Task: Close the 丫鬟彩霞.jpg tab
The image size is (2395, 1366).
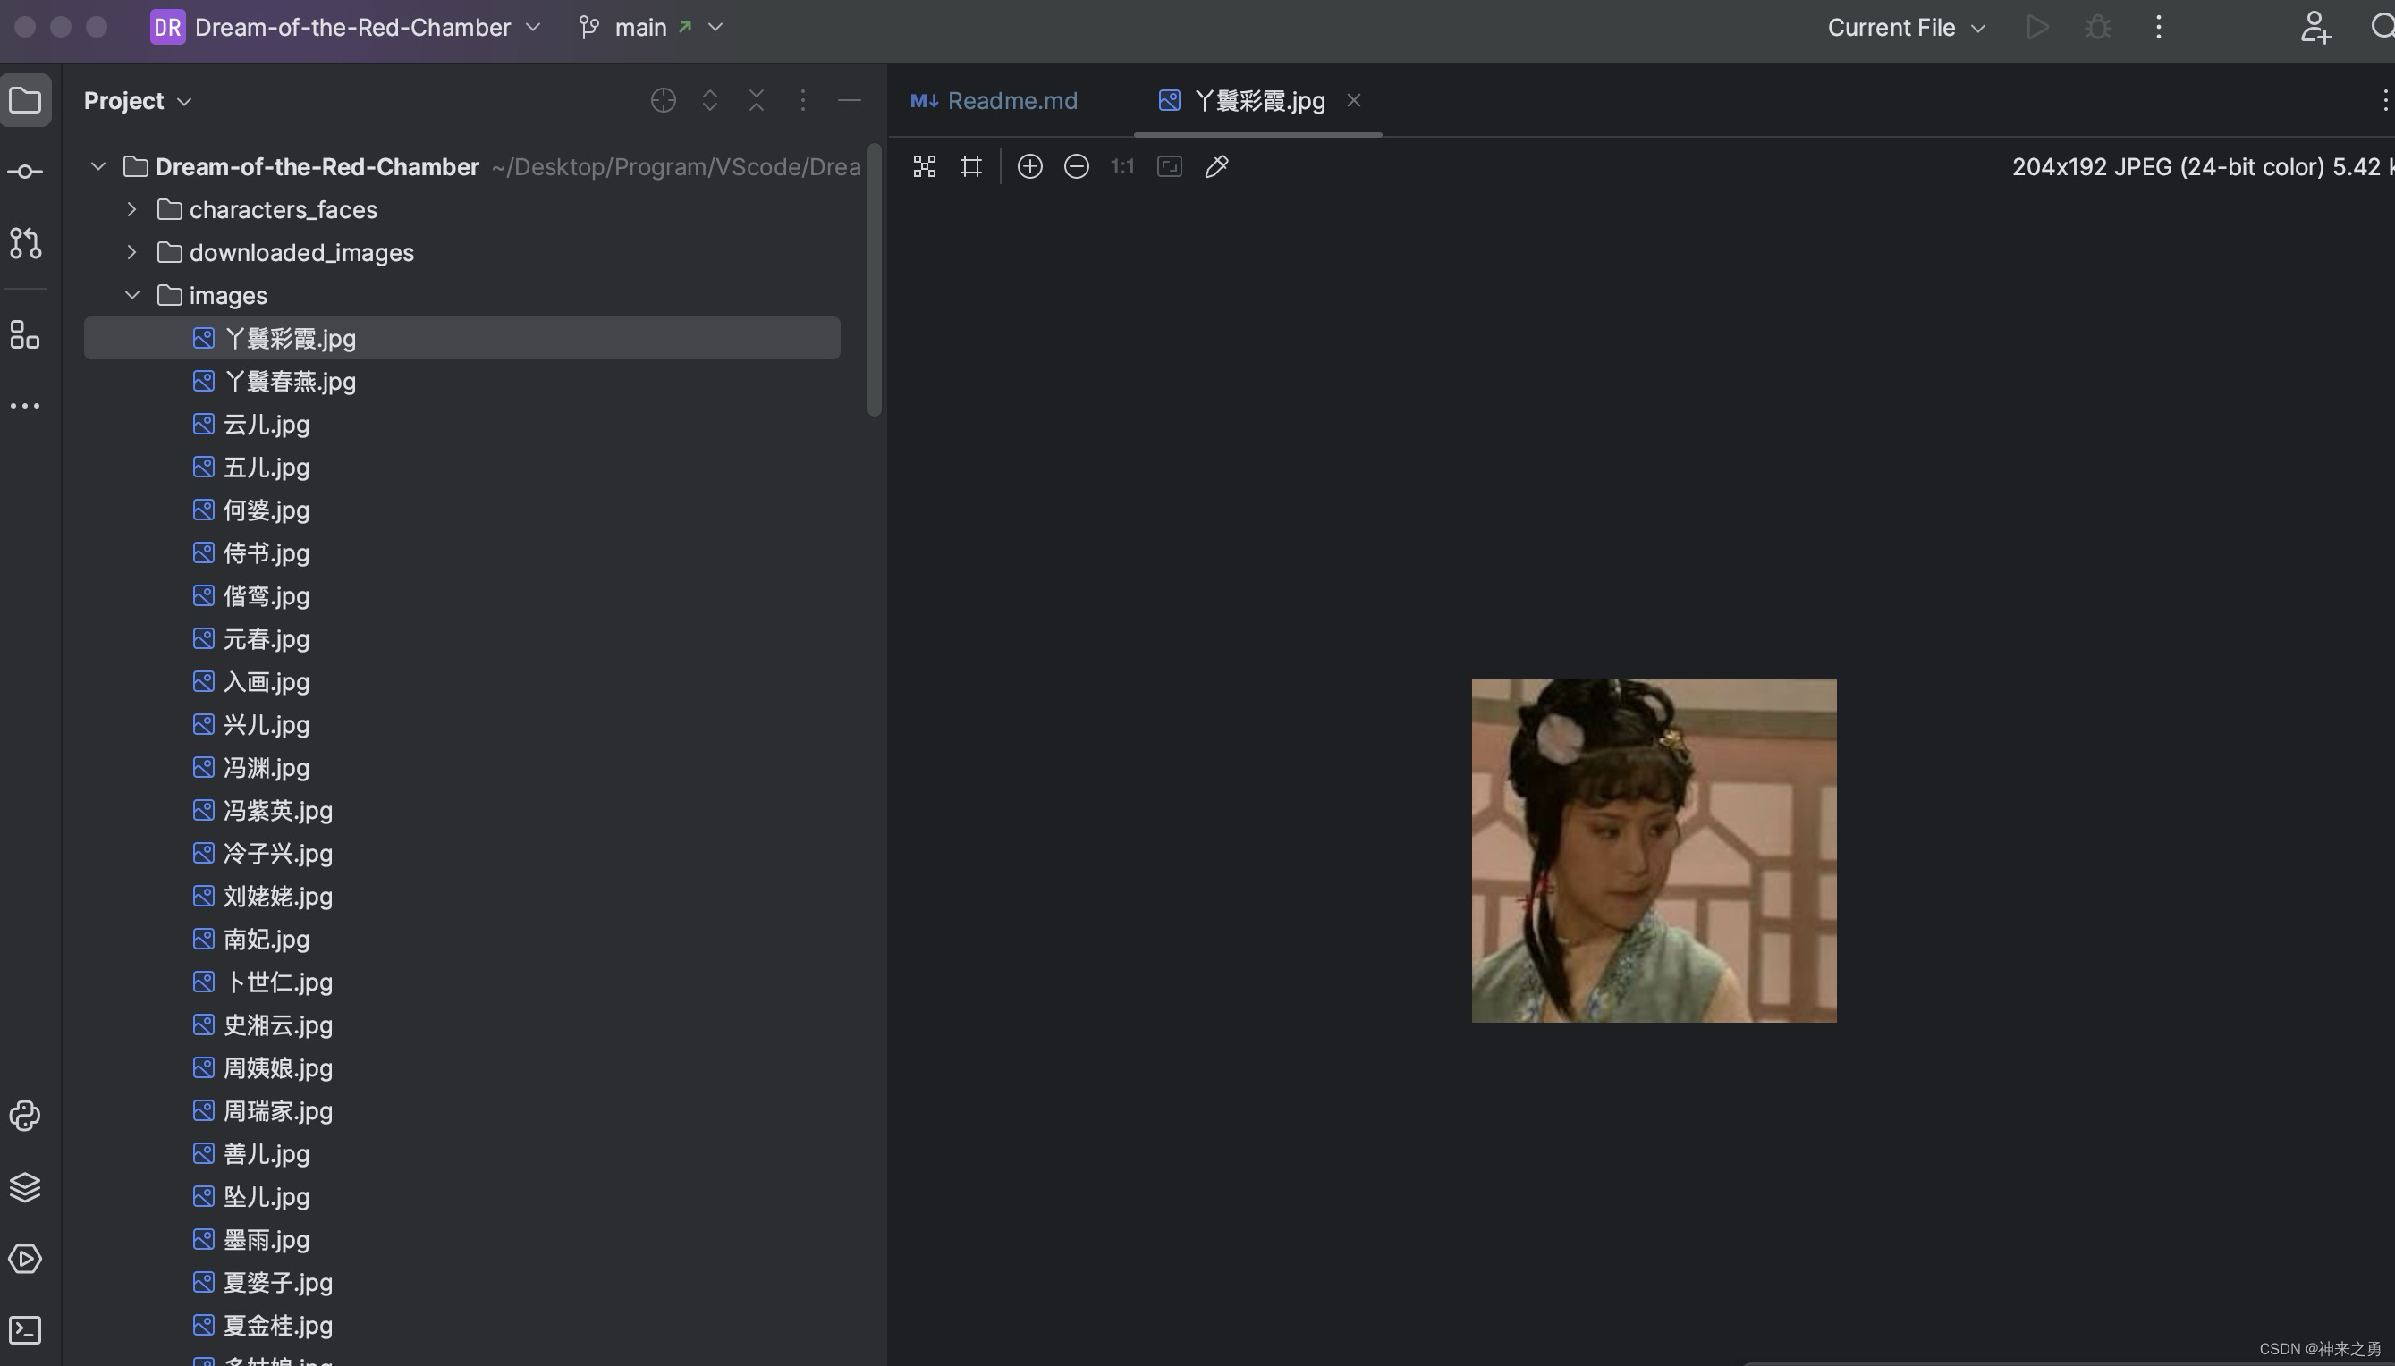Action: click(x=1353, y=100)
